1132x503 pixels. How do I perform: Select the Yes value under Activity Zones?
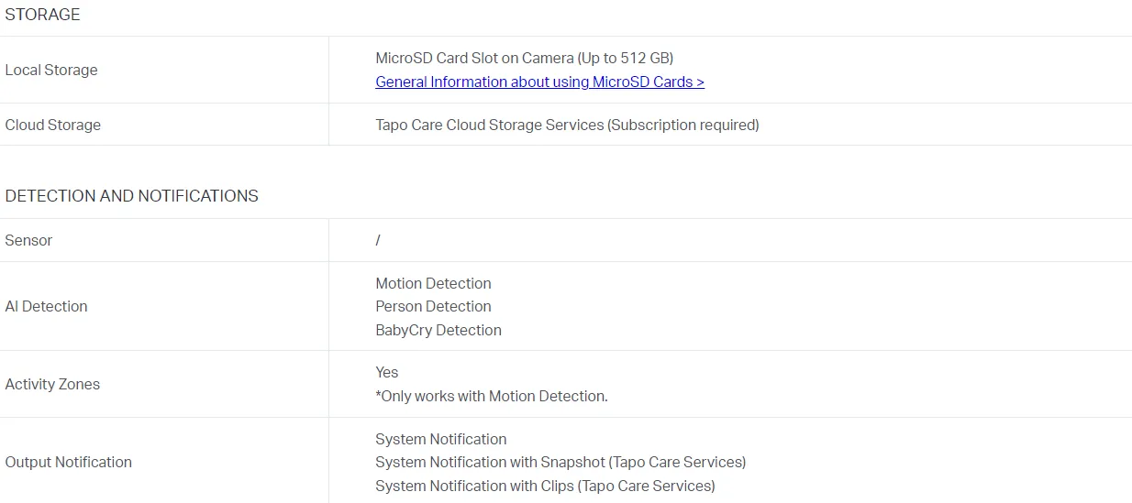387,372
